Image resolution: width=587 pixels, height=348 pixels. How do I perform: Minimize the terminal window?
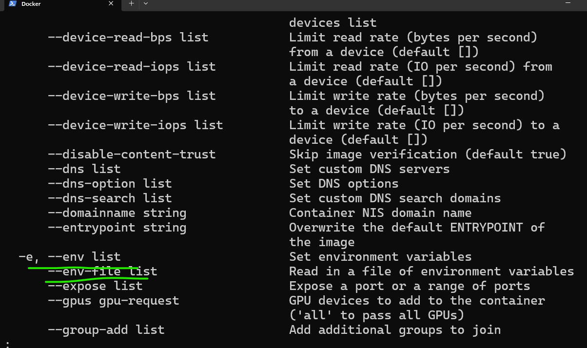tap(568, 4)
